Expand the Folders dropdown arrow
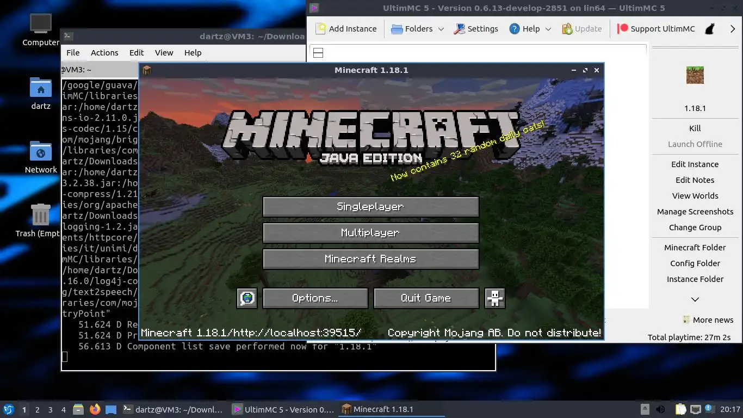Screen dimensions: 743x418 [x=441, y=29]
